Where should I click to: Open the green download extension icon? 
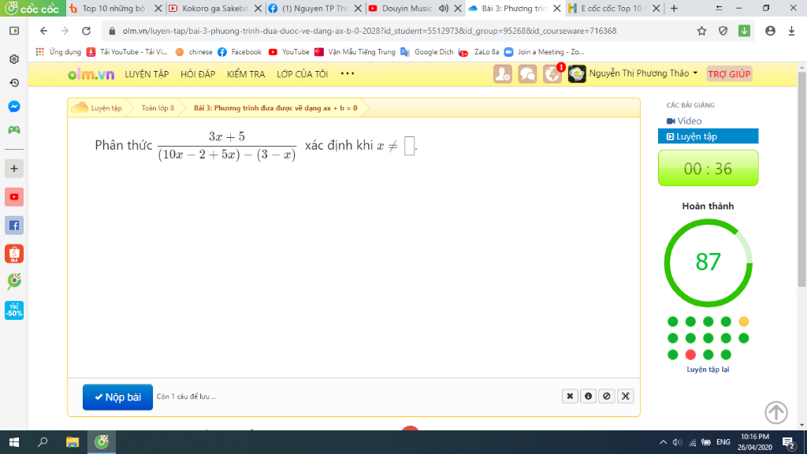744,31
